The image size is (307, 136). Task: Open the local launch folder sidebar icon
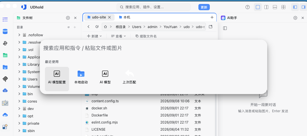click(x=5, y=67)
